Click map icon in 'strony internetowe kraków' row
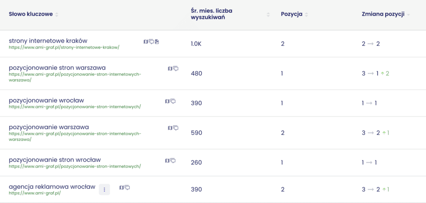This screenshot has width=426, height=203. click(x=146, y=42)
